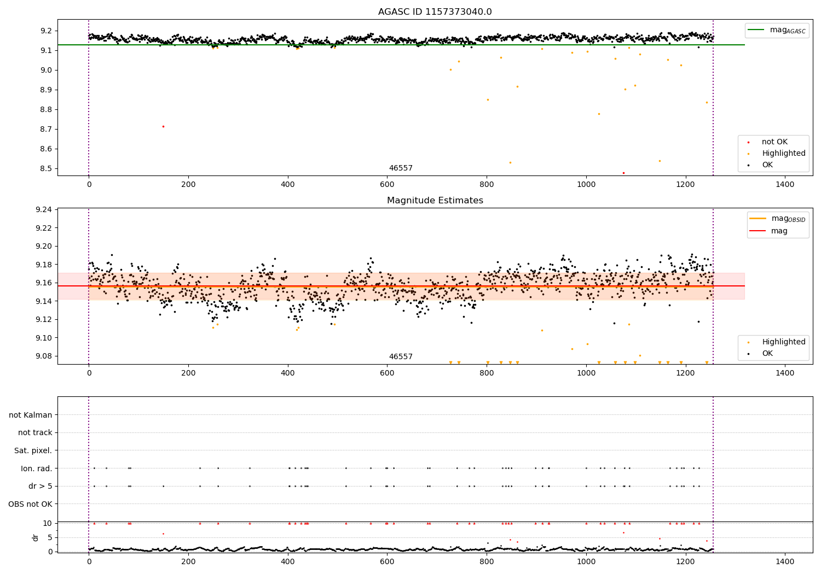
Task: Click the 'not Kalman' row label
Action: [31, 415]
